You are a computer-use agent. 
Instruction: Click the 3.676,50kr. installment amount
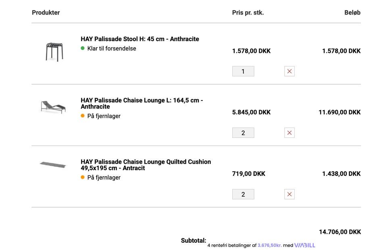[270, 245]
